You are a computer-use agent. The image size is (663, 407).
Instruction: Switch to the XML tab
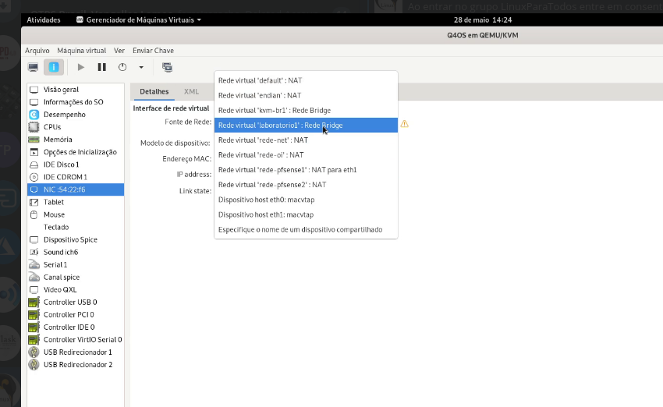[x=191, y=92]
